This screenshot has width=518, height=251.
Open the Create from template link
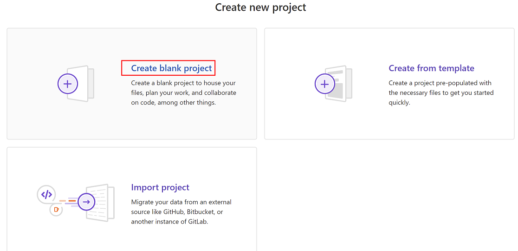click(x=431, y=68)
